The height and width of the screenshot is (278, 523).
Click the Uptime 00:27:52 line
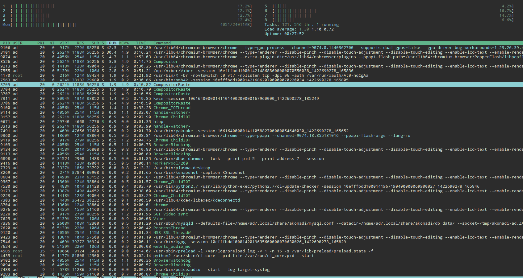pos(284,34)
